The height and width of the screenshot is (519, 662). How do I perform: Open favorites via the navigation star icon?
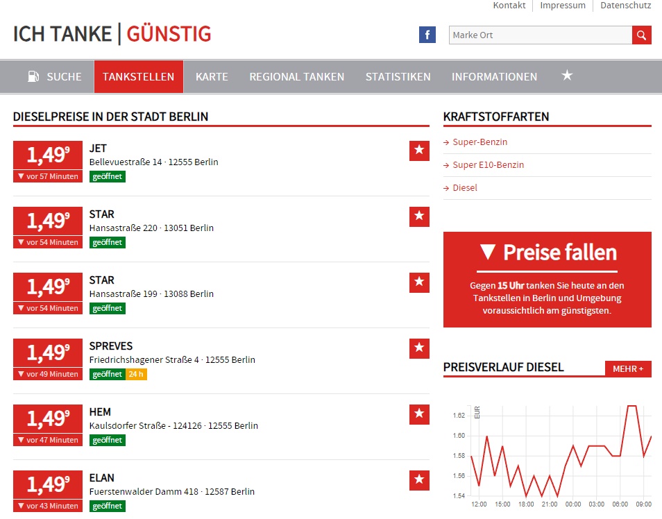[x=567, y=76]
